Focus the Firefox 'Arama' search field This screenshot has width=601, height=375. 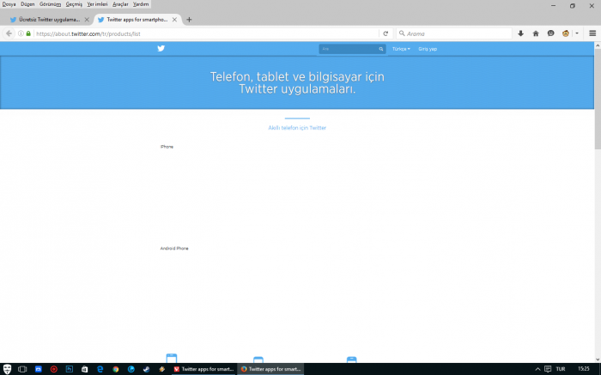pyautogui.click(x=454, y=33)
